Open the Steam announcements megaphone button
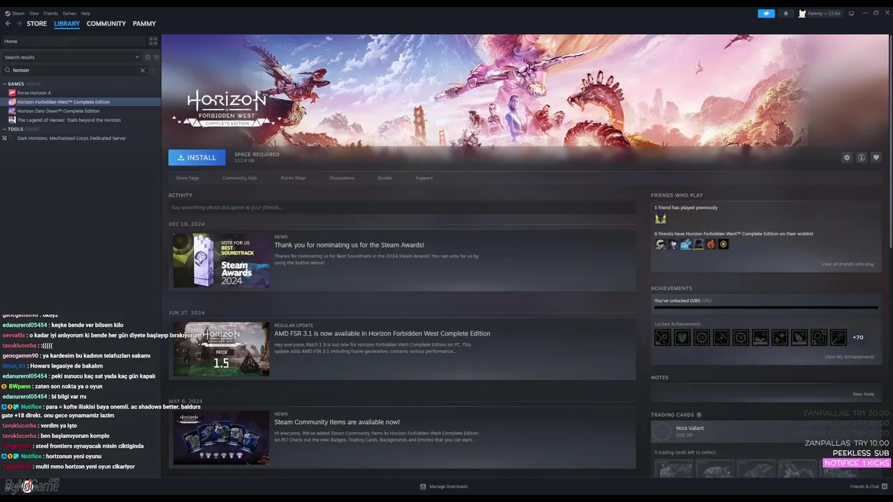Viewport: 893px width, 502px height. pos(766,13)
